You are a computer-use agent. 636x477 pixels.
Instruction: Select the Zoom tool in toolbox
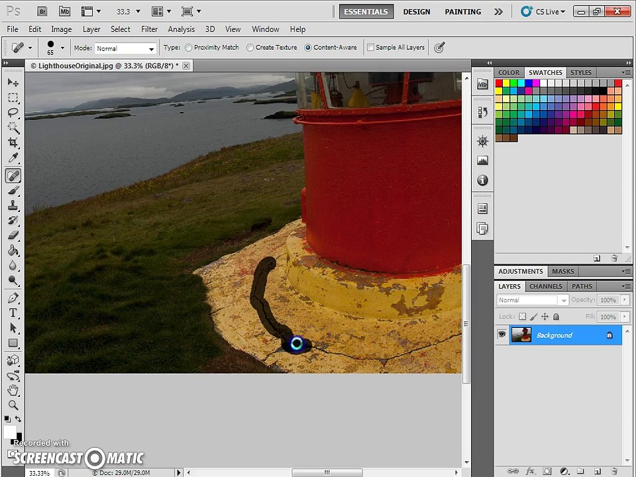(13, 405)
